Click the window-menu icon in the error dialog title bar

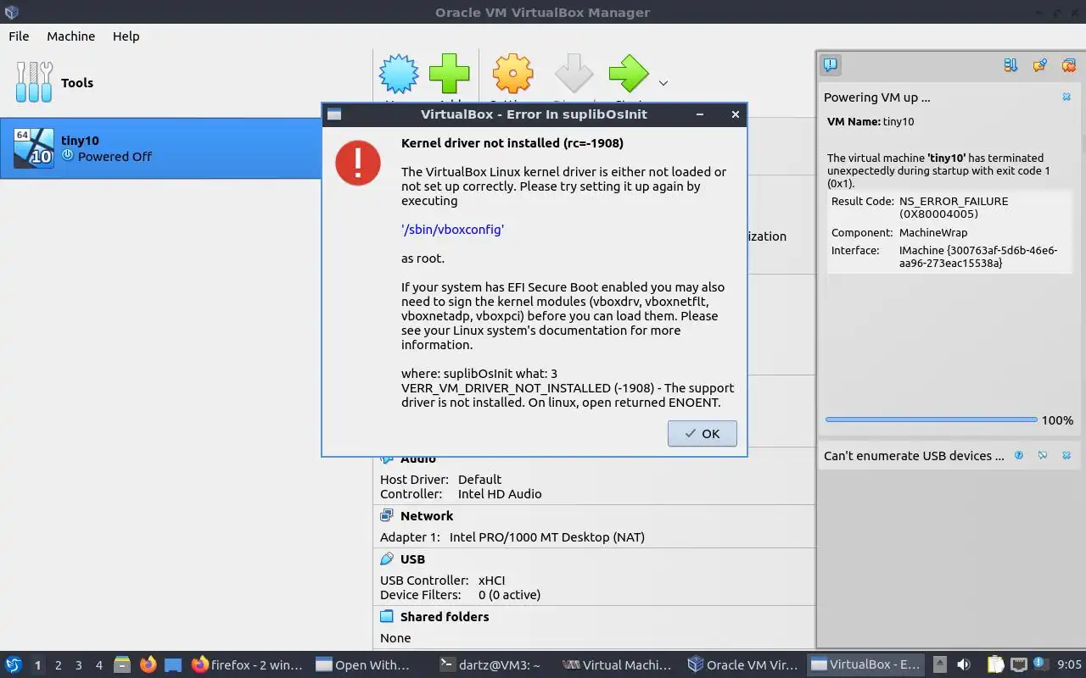coord(334,114)
